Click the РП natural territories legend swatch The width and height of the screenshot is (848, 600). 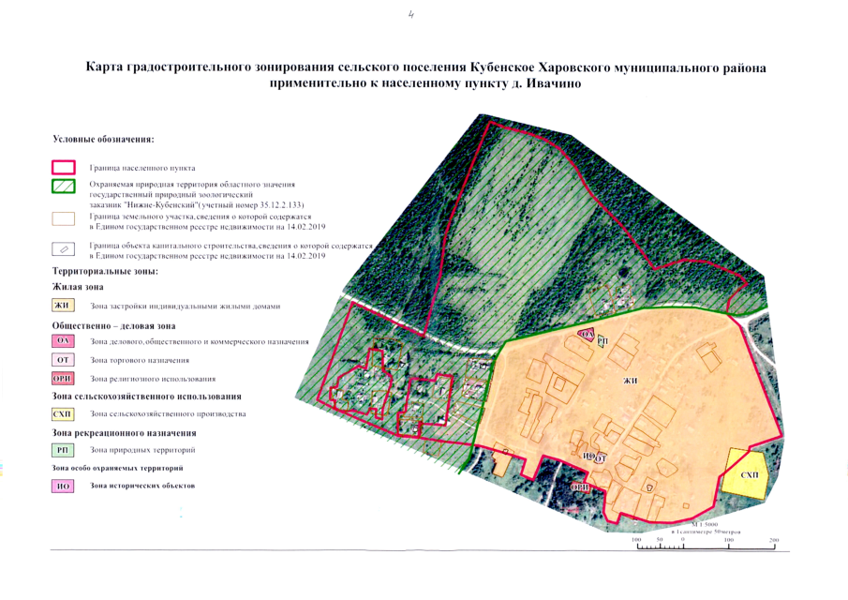(63, 451)
